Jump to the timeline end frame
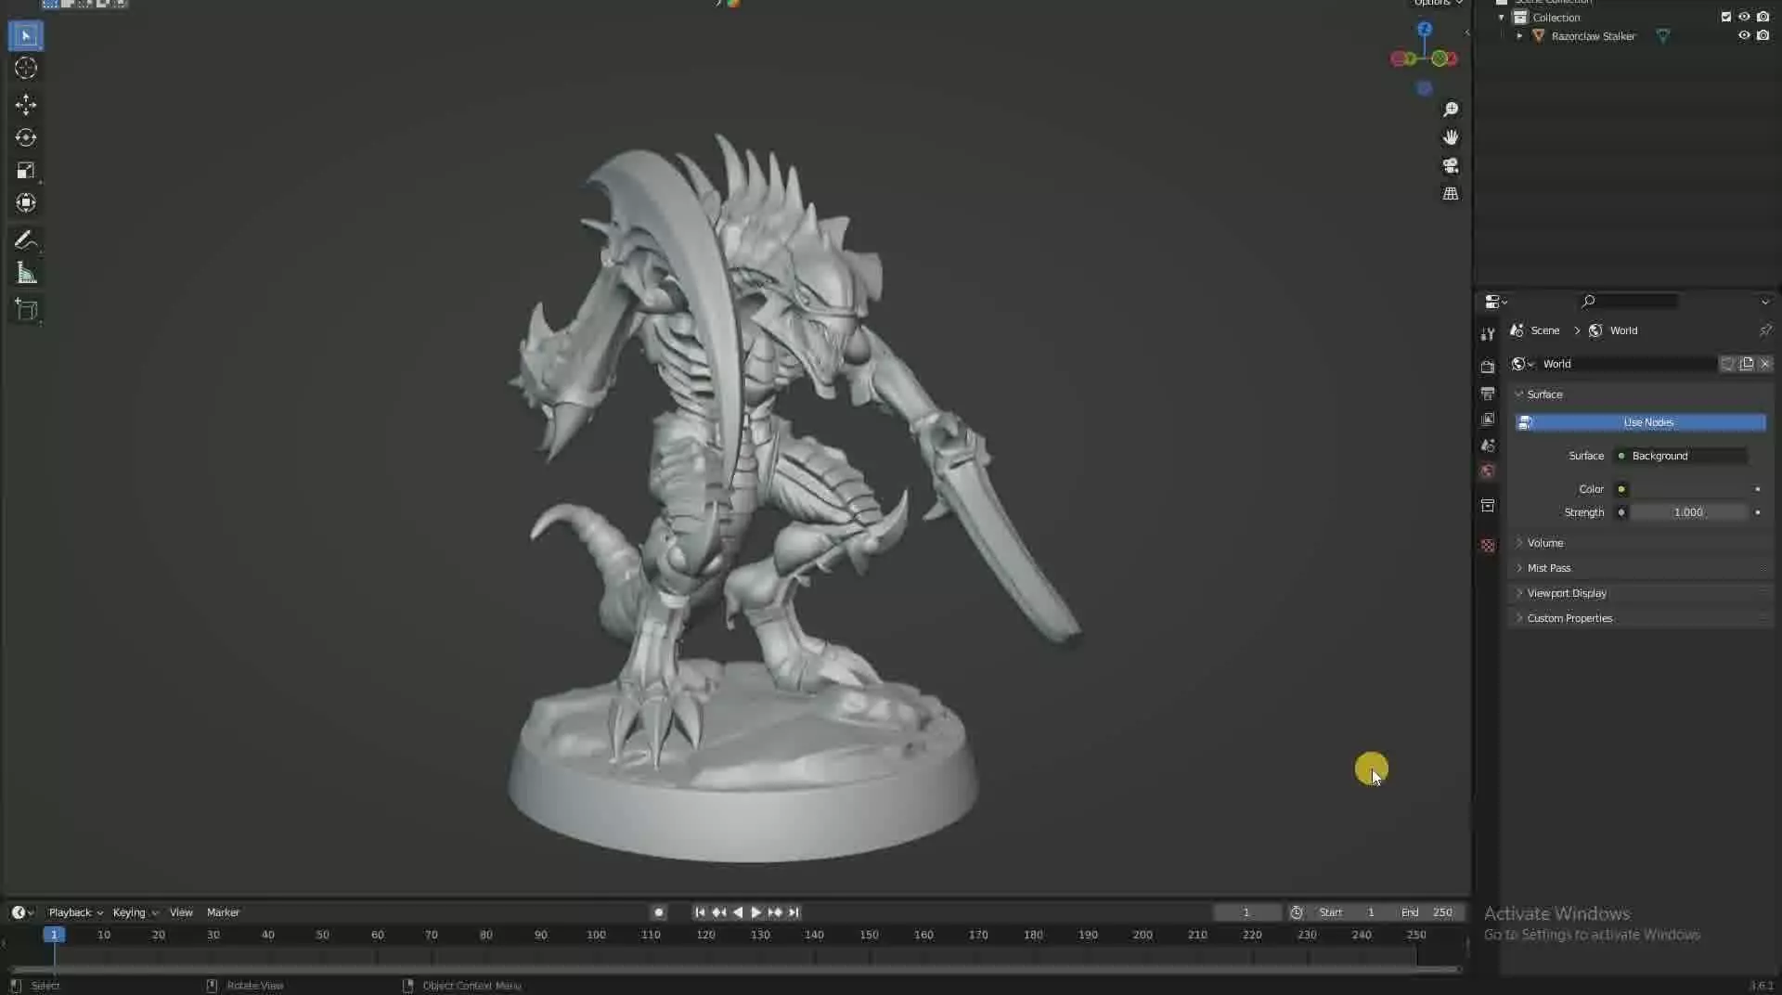Image resolution: width=1782 pixels, height=995 pixels. [x=794, y=912]
